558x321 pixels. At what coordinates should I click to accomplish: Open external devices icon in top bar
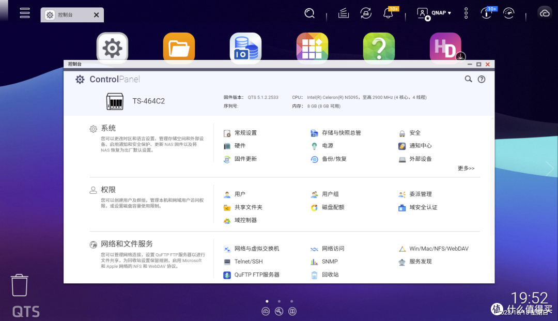[x=366, y=13]
